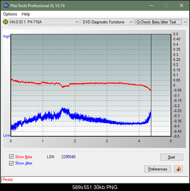Expand the DVD Diagnostic Functions dropdown
The height and width of the screenshot is (191, 190).
[107, 22]
